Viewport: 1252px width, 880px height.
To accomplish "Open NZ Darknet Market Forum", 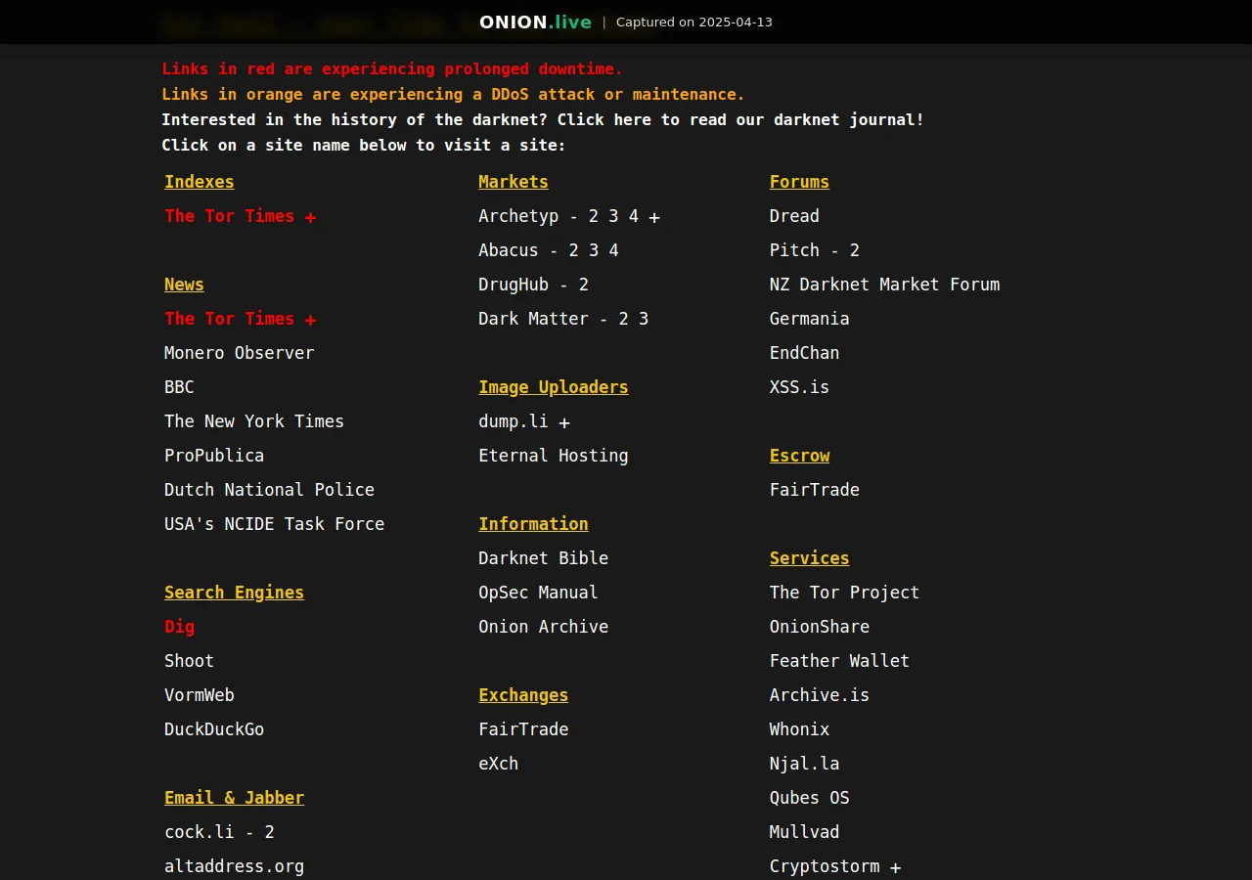I will (x=884, y=285).
